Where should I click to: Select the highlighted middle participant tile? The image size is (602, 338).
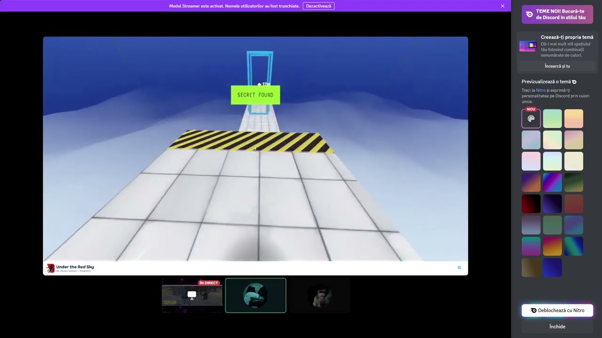(x=255, y=295)
